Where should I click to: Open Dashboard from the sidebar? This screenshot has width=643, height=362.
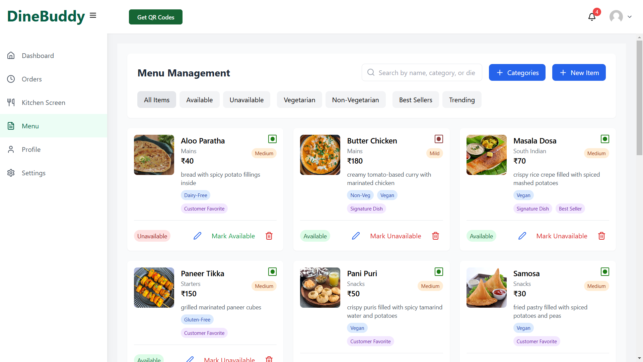[54, 55]
